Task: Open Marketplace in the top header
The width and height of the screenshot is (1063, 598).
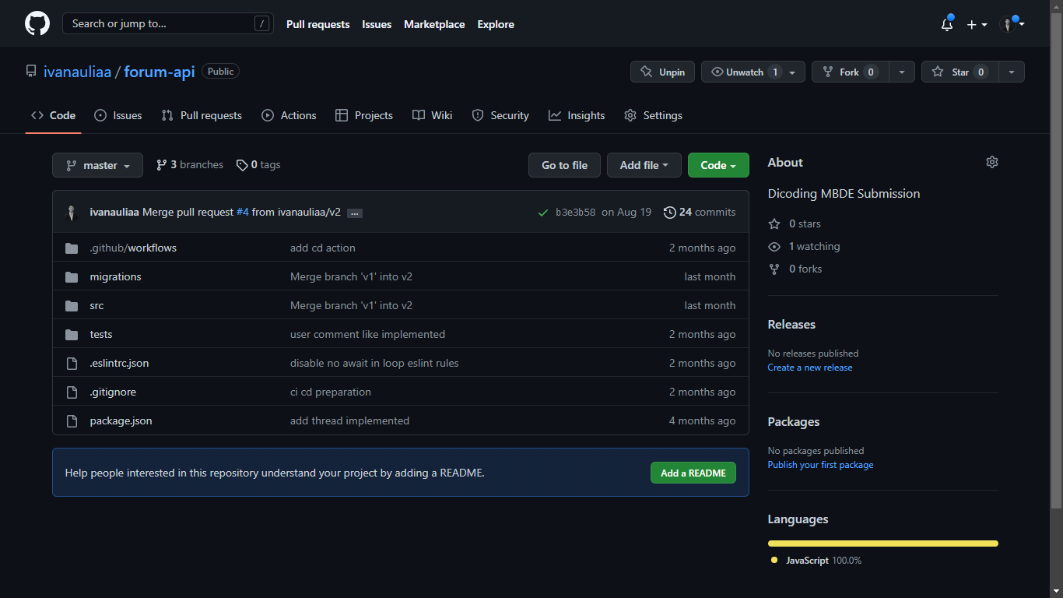Action: point(434,24)
